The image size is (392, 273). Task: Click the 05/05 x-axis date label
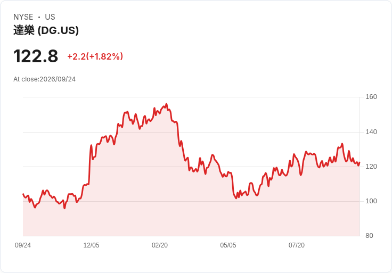pos(228,245)
